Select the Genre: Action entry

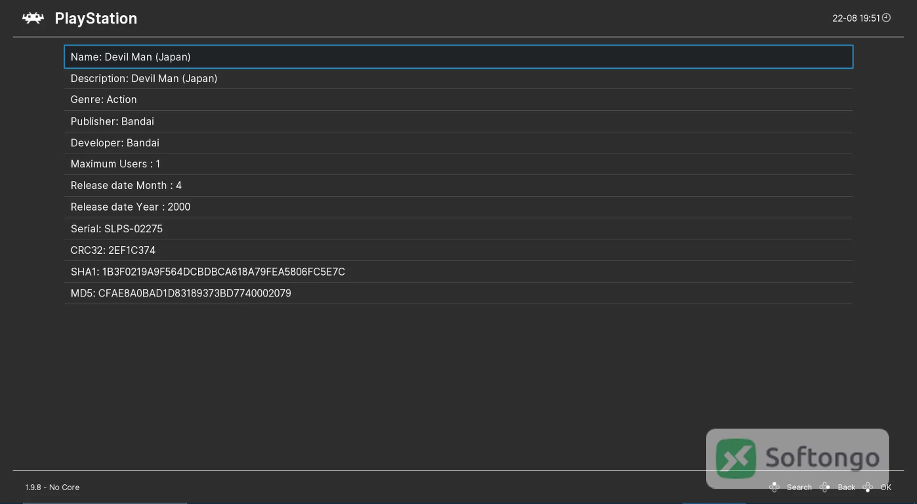[x=458, y=100]
